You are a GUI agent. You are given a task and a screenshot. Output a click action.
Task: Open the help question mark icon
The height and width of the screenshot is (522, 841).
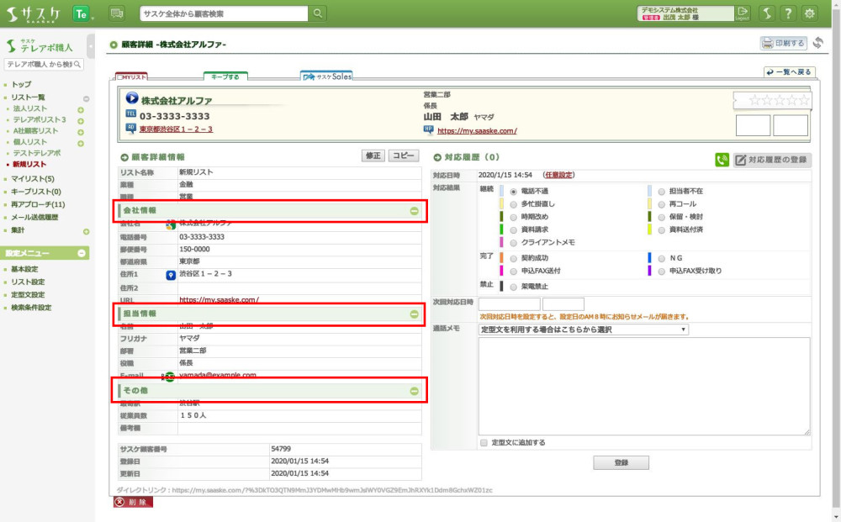[x=788, y=13]
